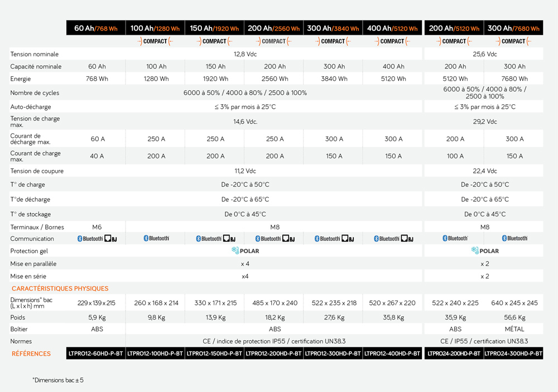The height and width of the screenshot is (392, 558).
Task: Click the orange RÉFÉRENCES label
Action: tap(31, 354)
